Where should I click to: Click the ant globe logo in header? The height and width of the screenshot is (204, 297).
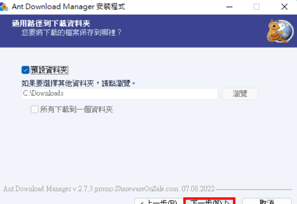pos(280,31)
